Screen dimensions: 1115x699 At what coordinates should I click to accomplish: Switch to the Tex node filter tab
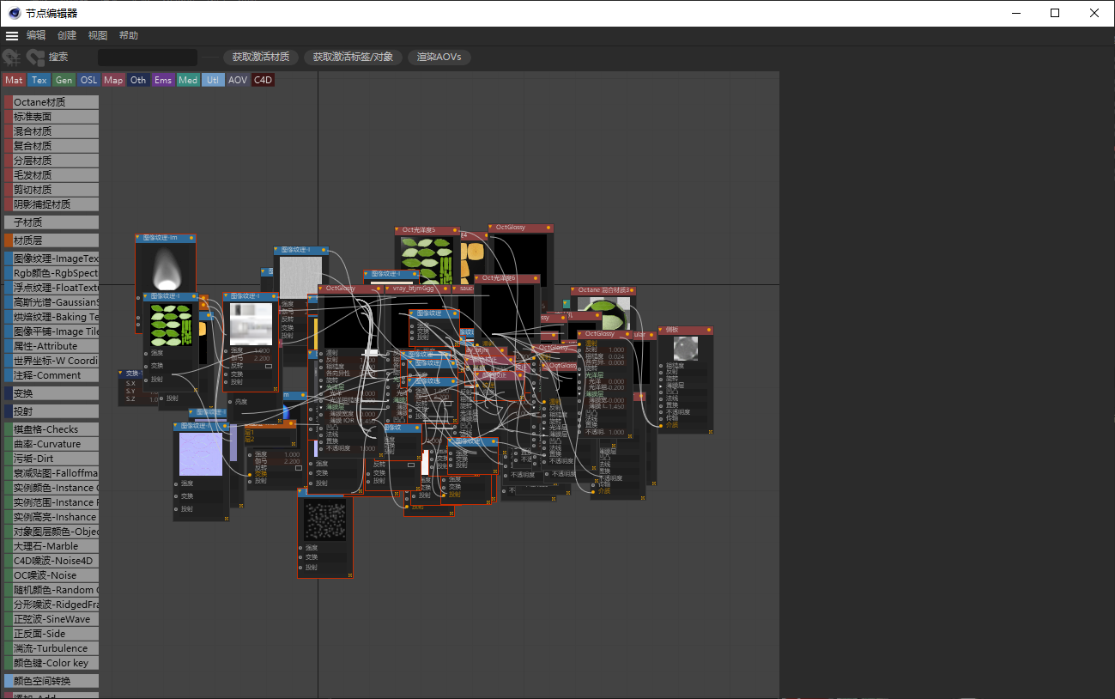click(39, 80)
